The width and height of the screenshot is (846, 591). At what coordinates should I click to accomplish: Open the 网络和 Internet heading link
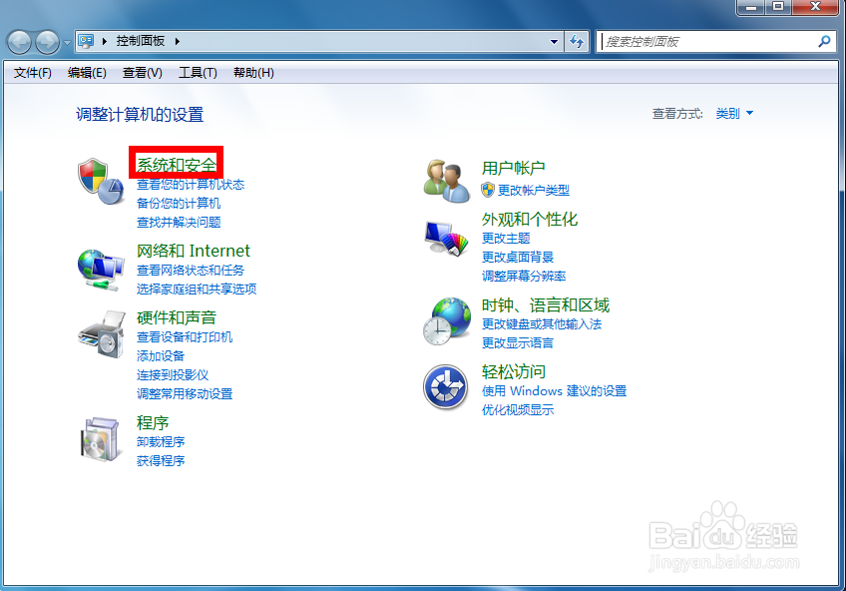pyautogui.click(x=194, y=251)
